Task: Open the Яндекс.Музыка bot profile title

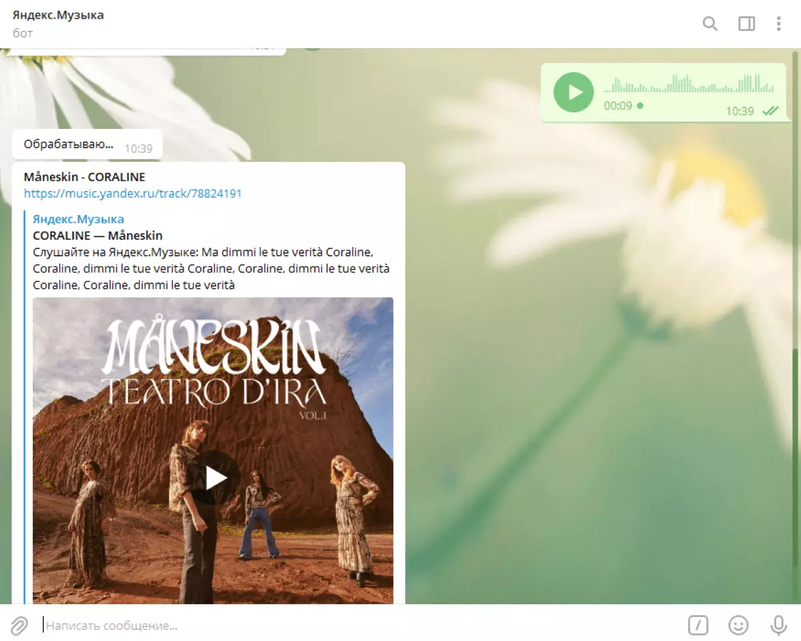Action: pyautogui.click(x=59, y=15)
